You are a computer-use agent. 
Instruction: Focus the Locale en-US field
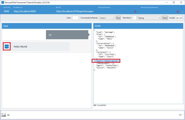[x=179, y=18]
